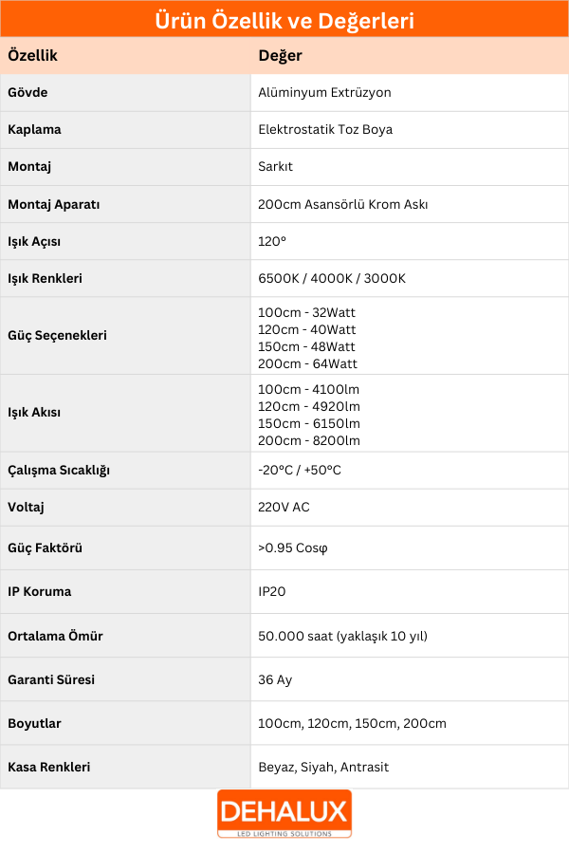
Task: Click the DEHALUX logo
Action: tap(284, 813)
